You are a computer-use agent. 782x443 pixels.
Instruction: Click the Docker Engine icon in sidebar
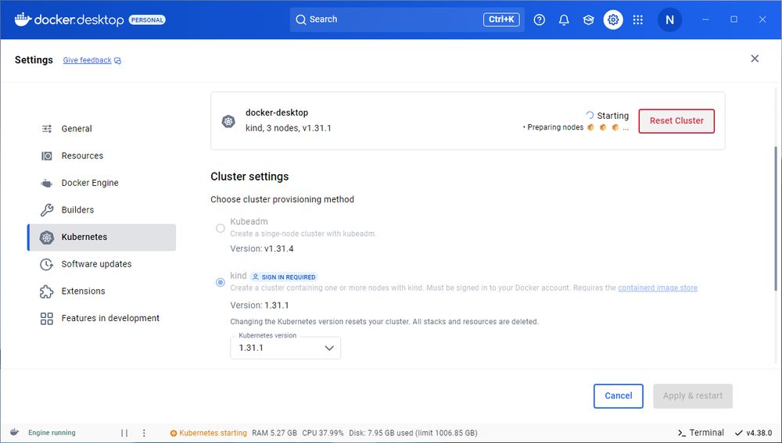pyautogui.click(x=46, y=183)
